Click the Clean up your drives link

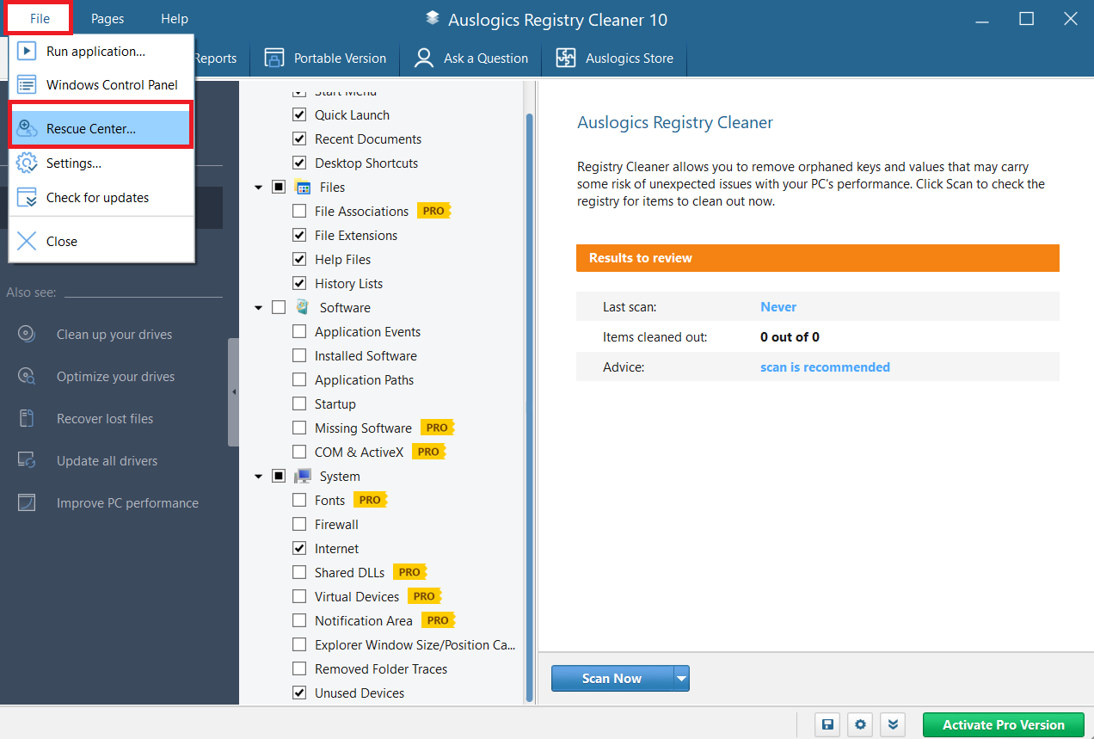coord(114,335)
